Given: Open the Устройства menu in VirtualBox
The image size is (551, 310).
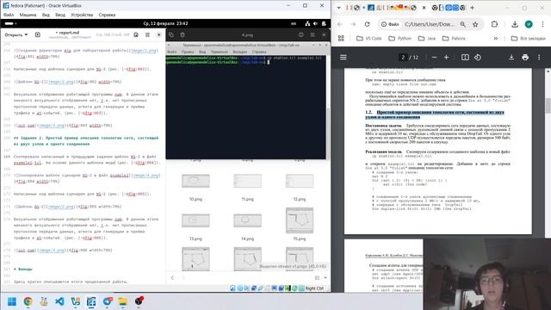Looking at the screenshot, I should pos(82,15).
